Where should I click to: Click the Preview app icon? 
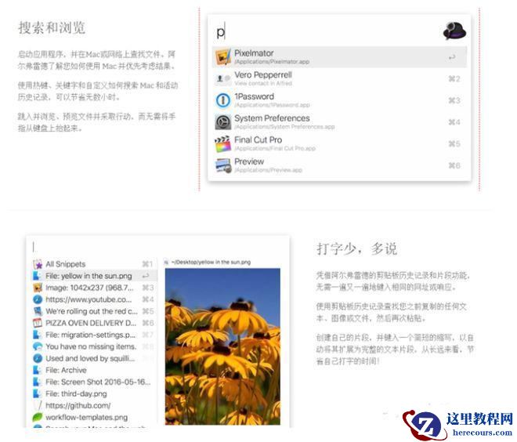tap(223, 165)
